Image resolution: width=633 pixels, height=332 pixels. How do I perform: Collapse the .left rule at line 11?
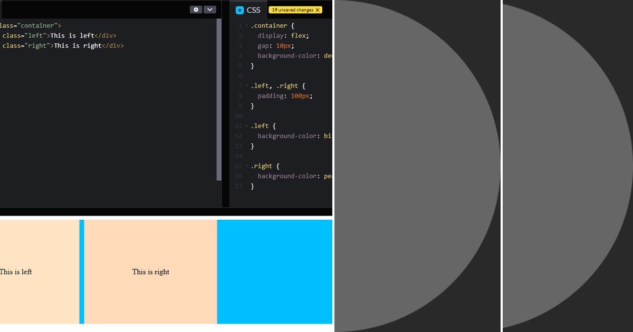point(247,125)
